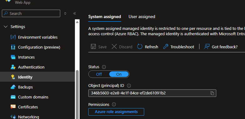Image resolution: width=245 pixels, height=119 pixels.
Task: Click the Discard button label
Action: pos(126,47)
